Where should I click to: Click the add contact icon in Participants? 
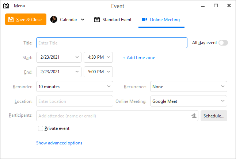pyautogui.click(x=194, y=116)
